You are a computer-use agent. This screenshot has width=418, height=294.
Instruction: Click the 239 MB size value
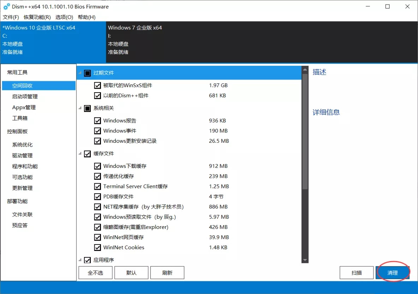tap(218, 176)
